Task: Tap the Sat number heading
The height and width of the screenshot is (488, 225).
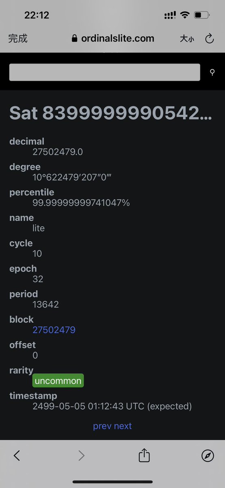Action: tap(110, 113)
